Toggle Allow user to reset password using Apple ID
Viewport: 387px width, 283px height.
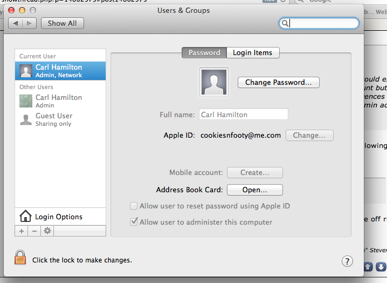click(134, 206)
